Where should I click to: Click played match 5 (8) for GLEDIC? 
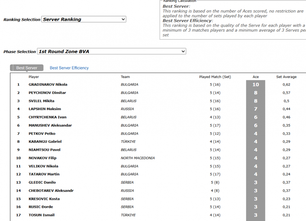215,182
